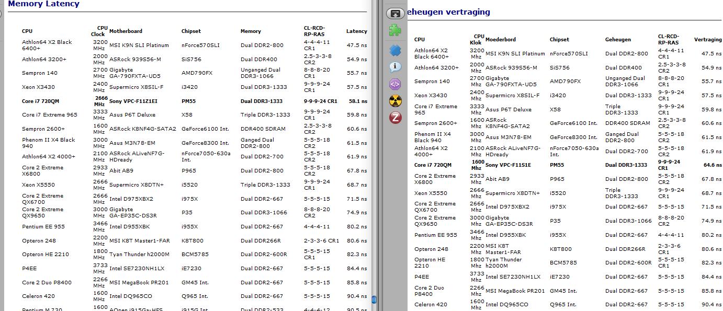Click Core i7 720QM in Memory Latency table
This screenshot has height=311, width=723.
[x=41, y=101]
